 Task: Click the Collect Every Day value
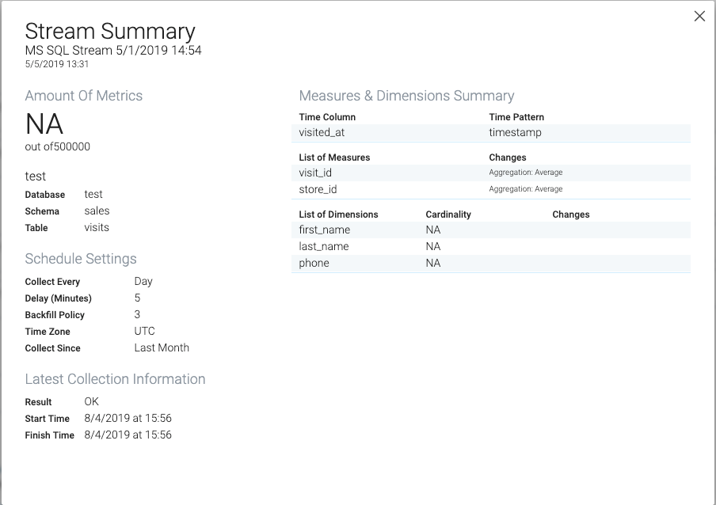point(143,282)
